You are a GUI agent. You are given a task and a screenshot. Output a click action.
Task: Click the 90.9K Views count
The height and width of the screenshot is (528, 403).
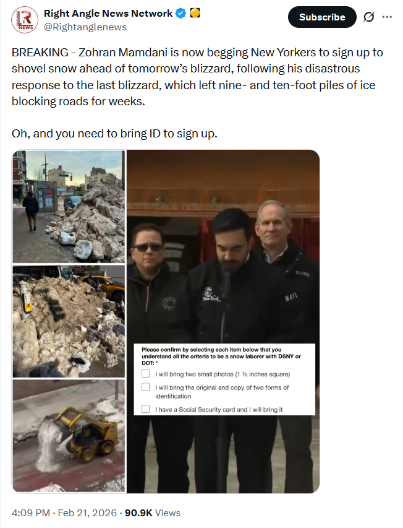pyautogui.click(x=153, y=513)
